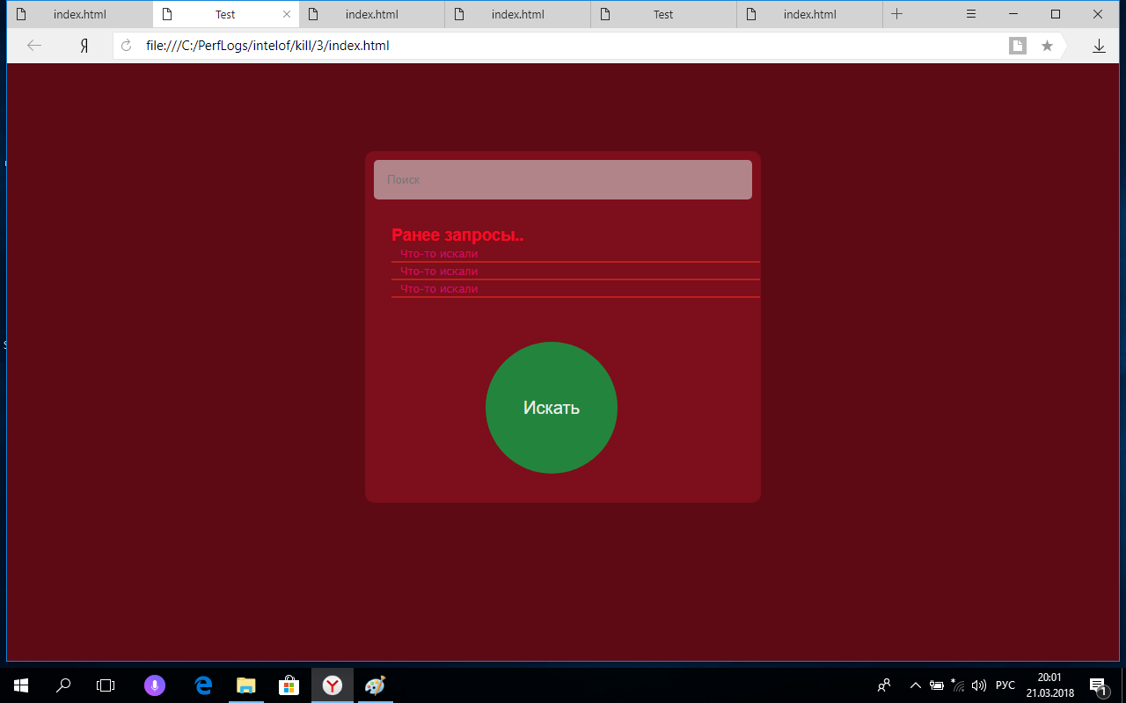Viewport: 1126px width, 703px height.
Task: Reload page with the refresh icon
Action: tap(126, 46)
